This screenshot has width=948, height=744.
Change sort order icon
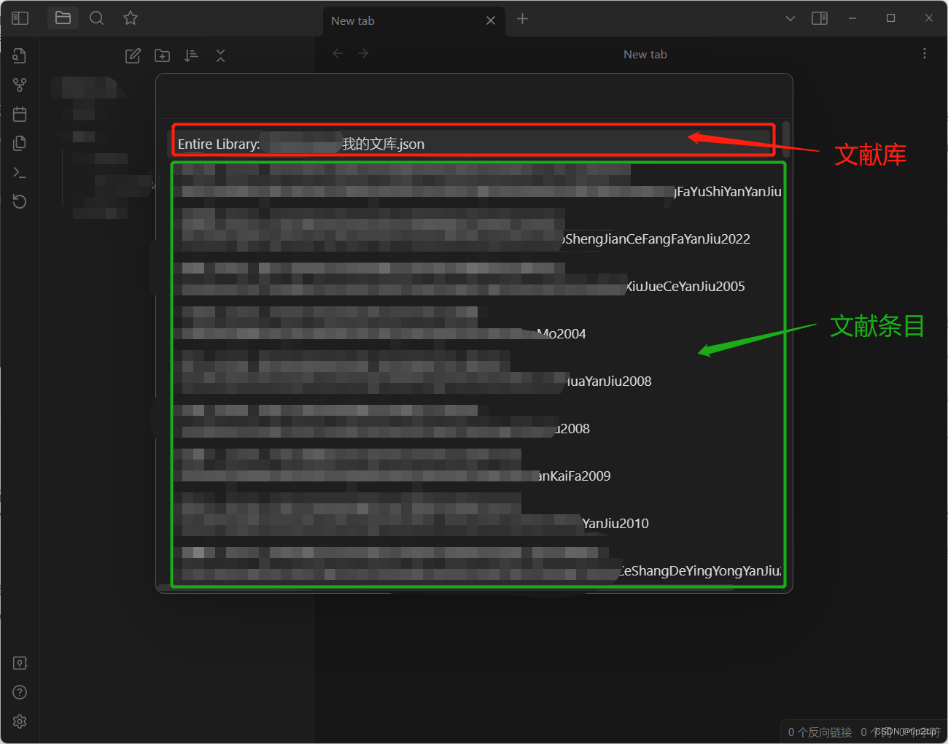pyautogui.click(x=191, y=55)
